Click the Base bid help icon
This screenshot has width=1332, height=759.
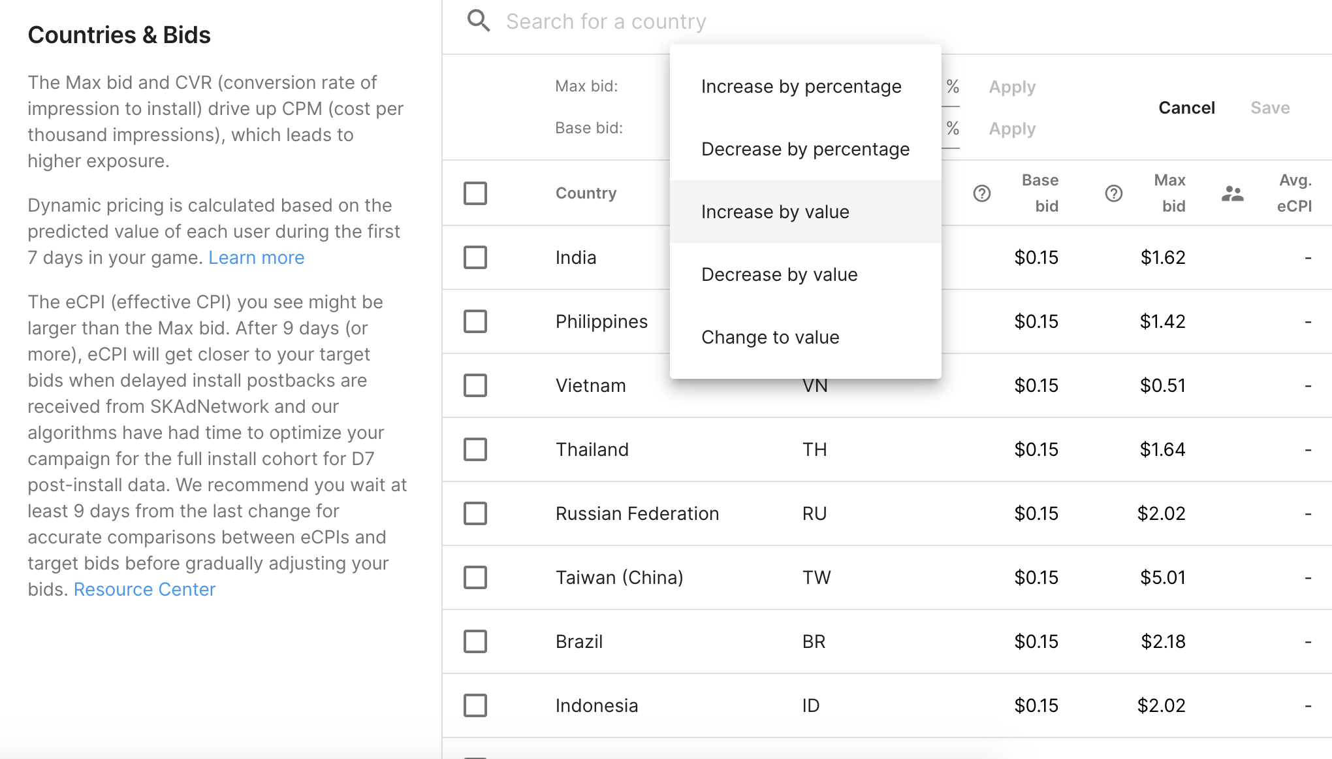tap(981, 193)
